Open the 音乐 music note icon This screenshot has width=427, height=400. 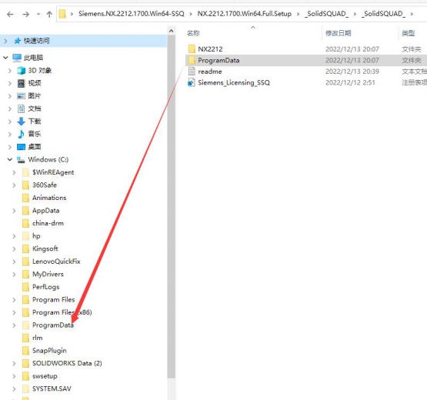(21, 134)
